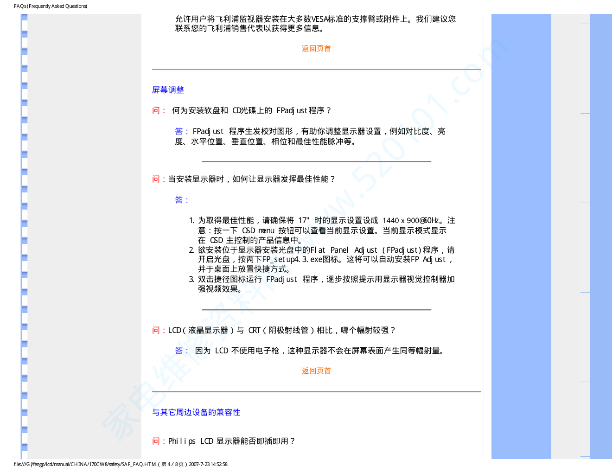Click the file path footer text
This screenshot has height=473, width=612.
click(x=121, y=464)
